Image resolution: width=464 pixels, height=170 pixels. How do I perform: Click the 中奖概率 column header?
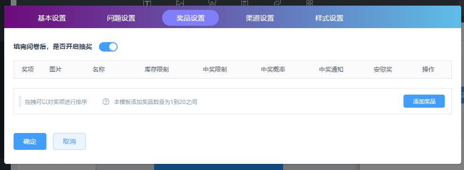(273, 69)
